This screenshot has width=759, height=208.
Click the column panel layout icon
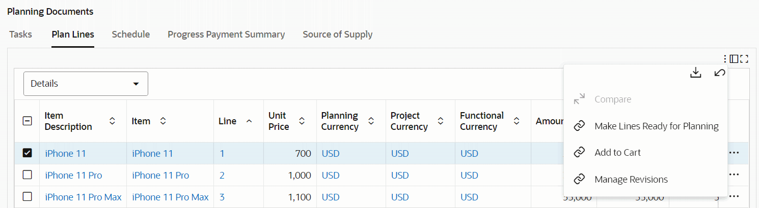point(734,59)
